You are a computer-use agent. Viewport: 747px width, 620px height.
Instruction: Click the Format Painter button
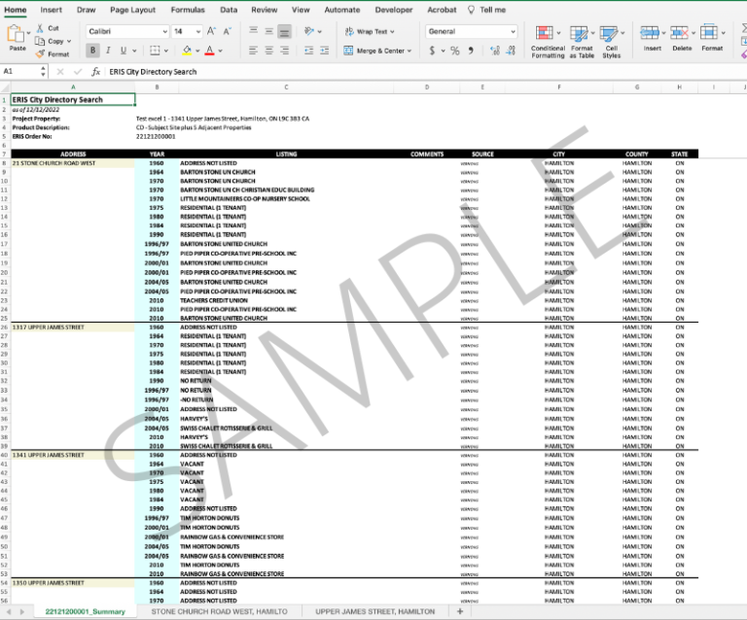53,54
